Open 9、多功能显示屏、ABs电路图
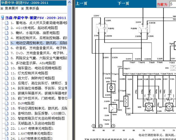This screenshot has width=176, height=140. click(33, 63)
